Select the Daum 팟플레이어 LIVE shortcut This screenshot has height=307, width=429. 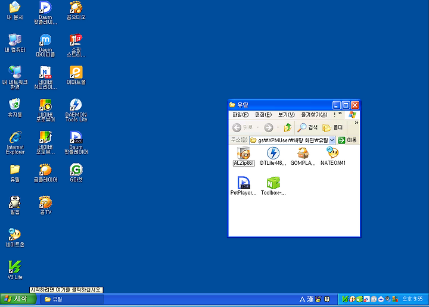click(x=76, y=143)
